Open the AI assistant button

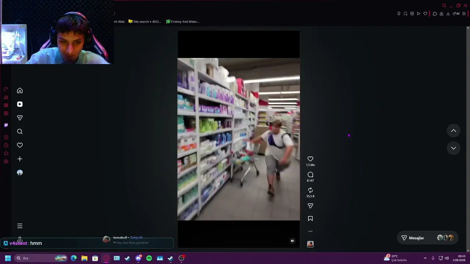456,14
